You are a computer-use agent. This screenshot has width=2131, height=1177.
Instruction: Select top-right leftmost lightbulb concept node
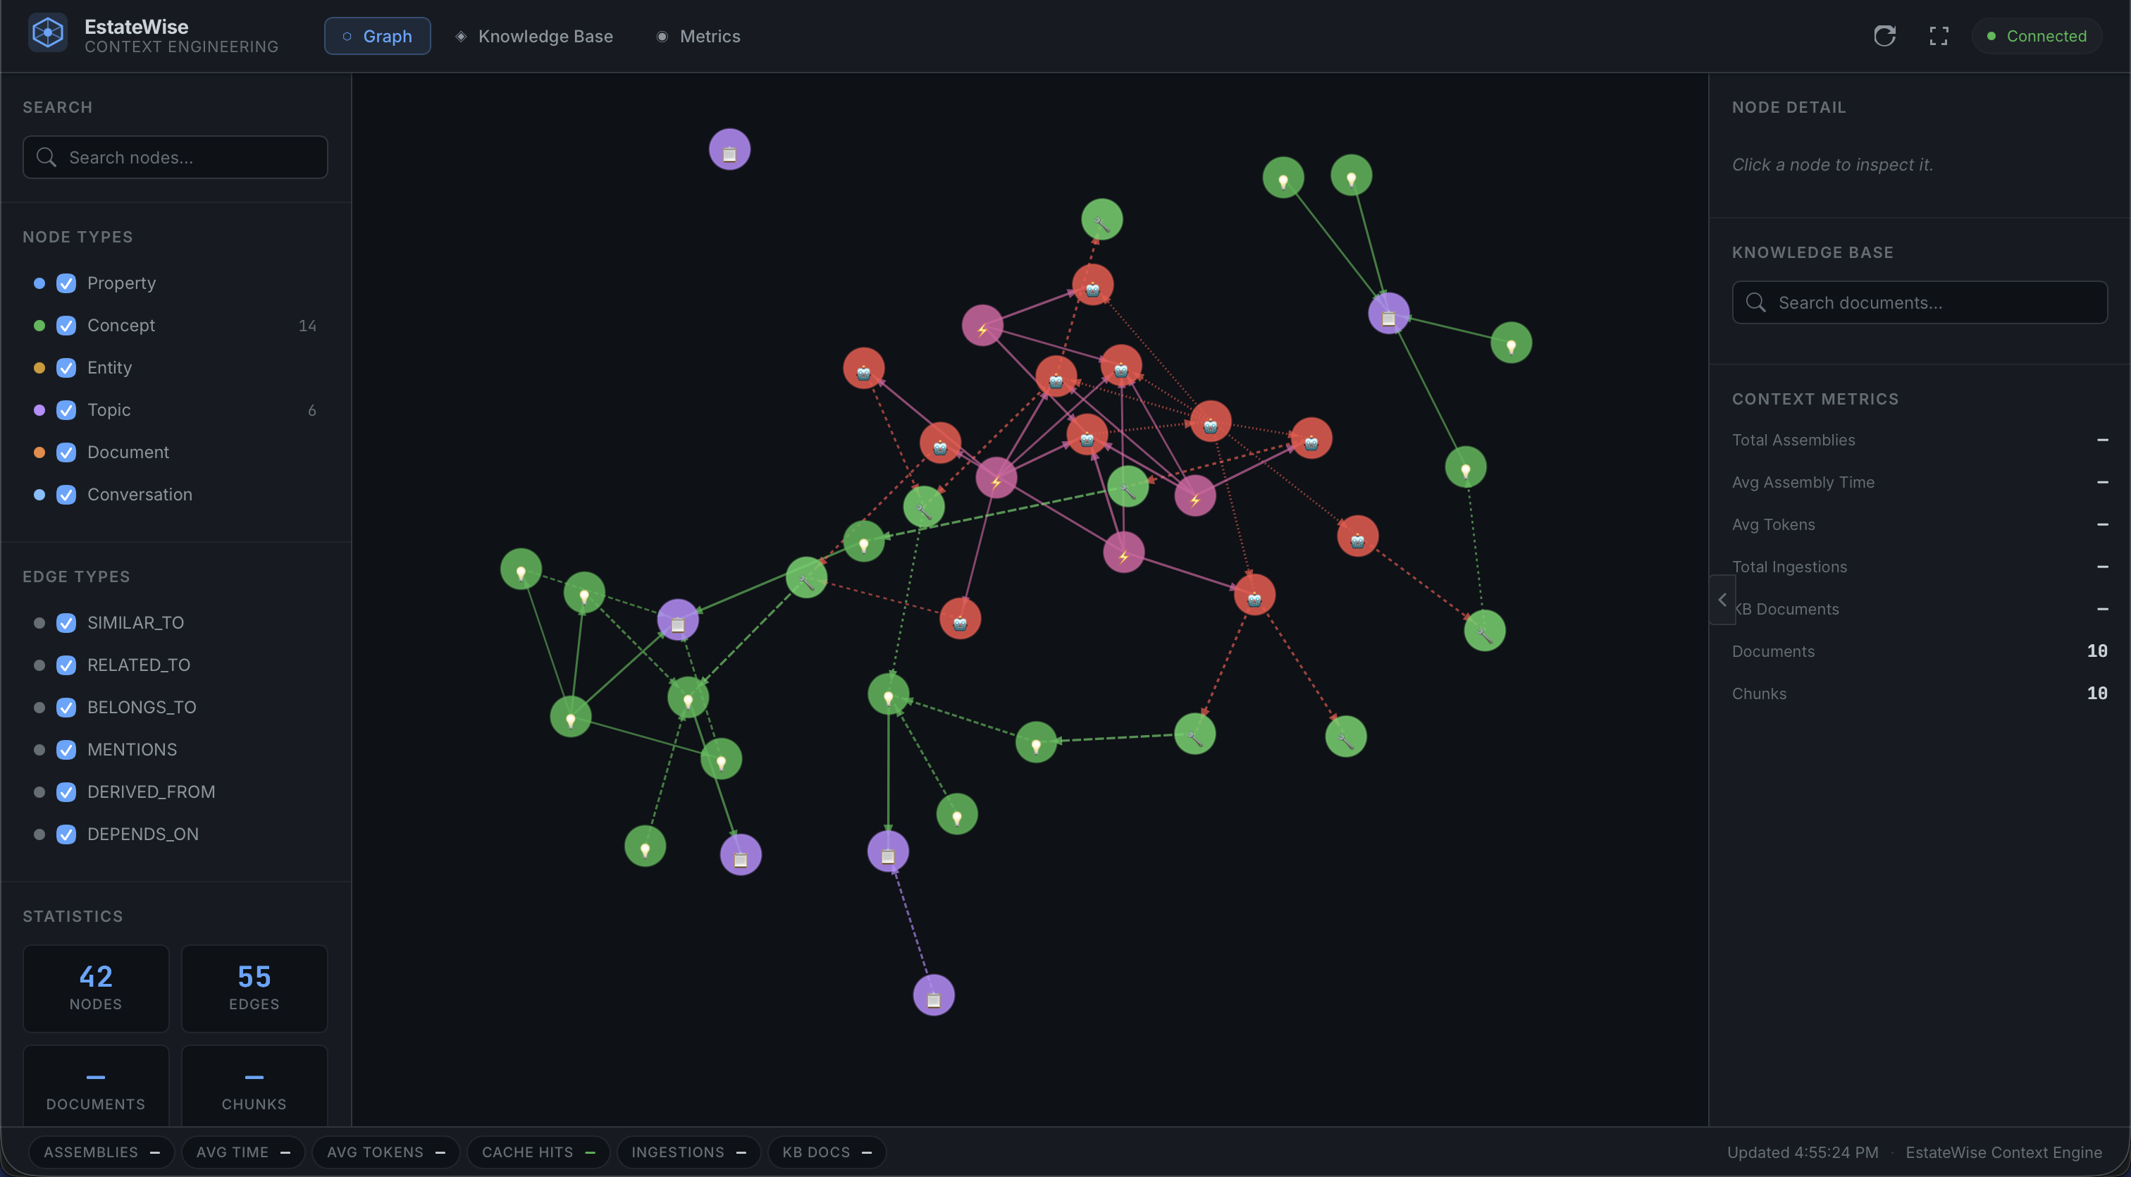point(1284,177)
